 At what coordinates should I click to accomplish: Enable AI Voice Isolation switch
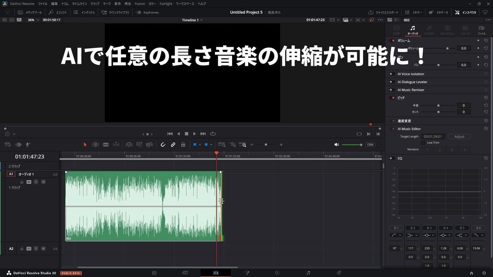pyautogui.click(x=392, y=74)
